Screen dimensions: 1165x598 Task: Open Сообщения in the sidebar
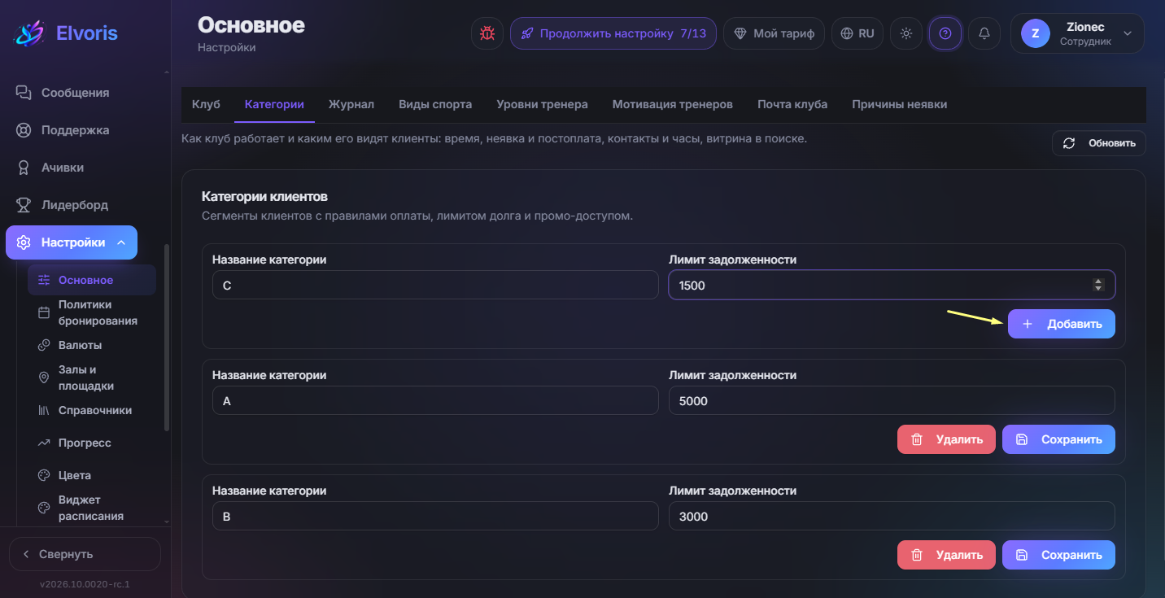76,93
